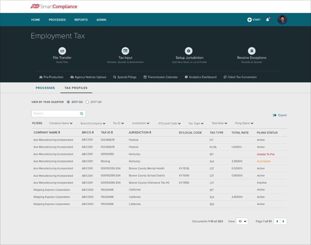This screenshot has height=245, width=311.
Task: Sort by BR/CO column arrows
Action: (93, 132)
